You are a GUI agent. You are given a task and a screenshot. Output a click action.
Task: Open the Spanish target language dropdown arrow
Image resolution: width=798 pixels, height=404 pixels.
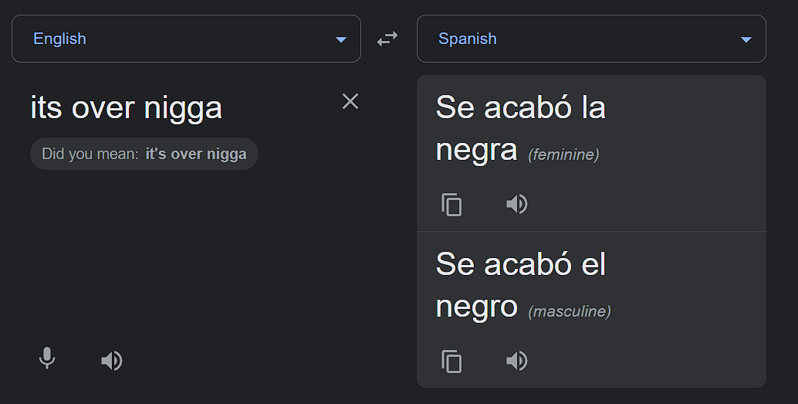[x=746, y=39]
